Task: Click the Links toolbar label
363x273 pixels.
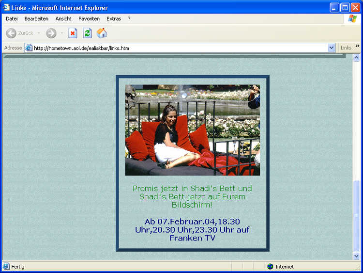Action: [346, 48]
